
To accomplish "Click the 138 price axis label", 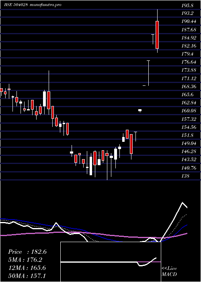I will coord(185,176).
